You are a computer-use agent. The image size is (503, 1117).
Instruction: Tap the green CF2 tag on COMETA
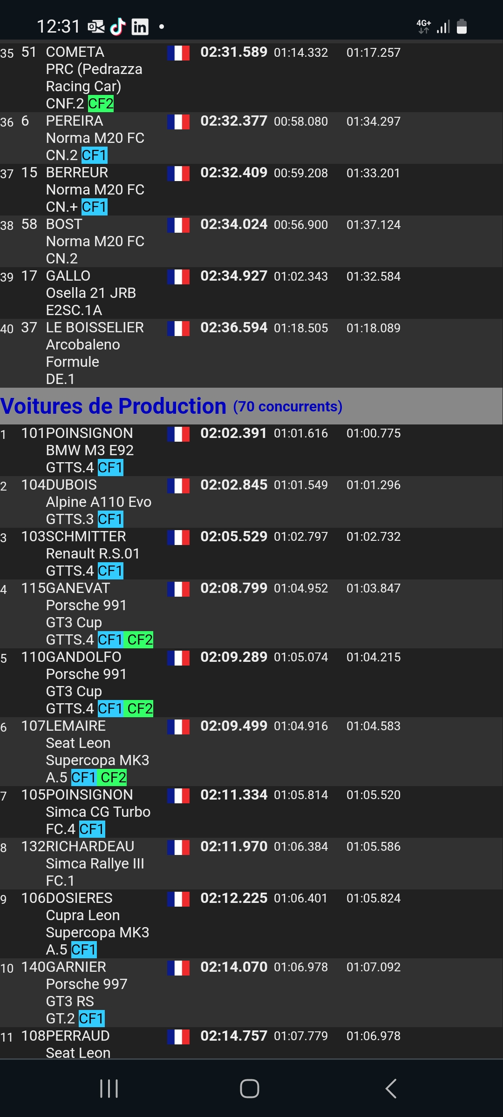[101, 103]
